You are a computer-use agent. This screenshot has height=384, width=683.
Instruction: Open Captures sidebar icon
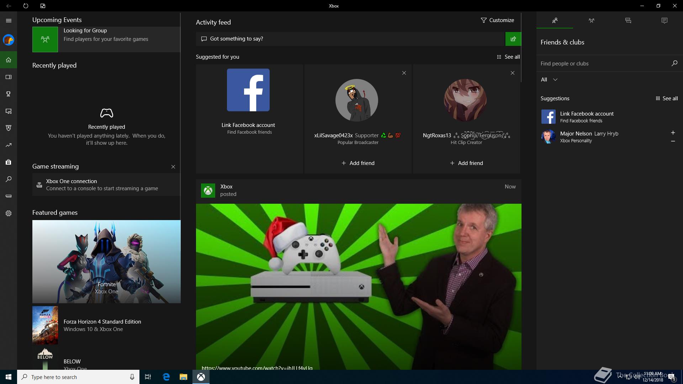click(x=9, y=111)
